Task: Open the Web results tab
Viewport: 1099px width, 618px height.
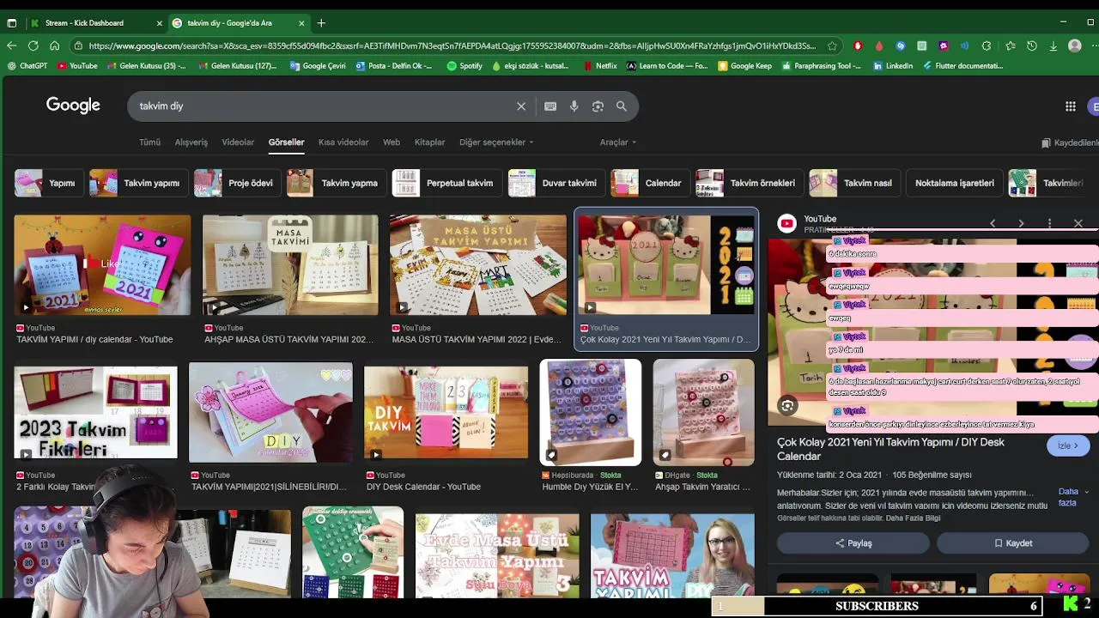Action: tap(392, 142)
